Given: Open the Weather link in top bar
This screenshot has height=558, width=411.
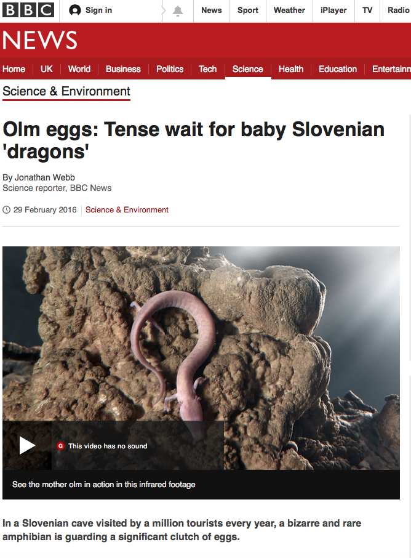Looking at the screenshot, I should pyautogui.click(x=289, y=10).
